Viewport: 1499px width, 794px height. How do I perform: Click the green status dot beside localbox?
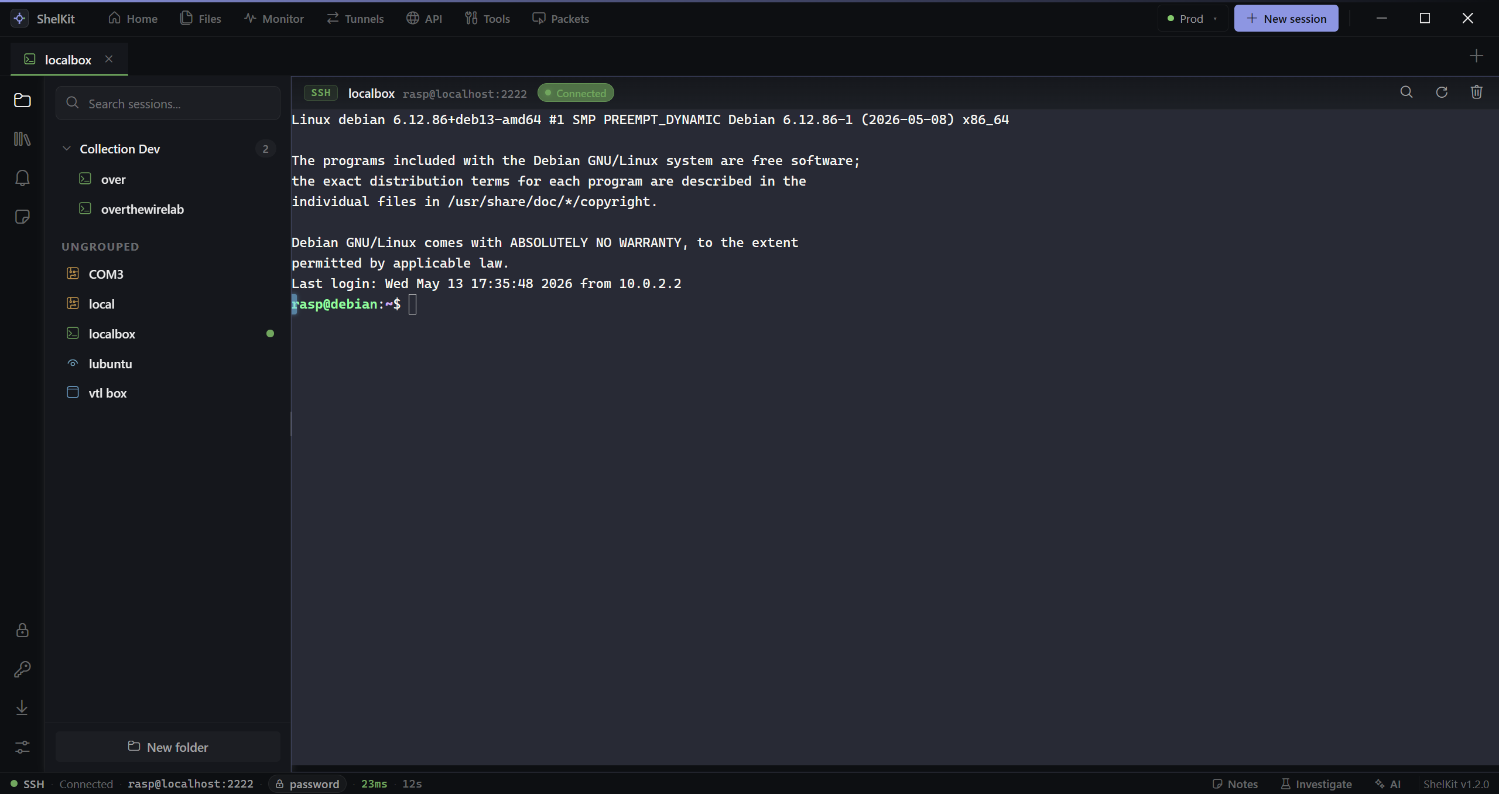[x=270, y=334]
